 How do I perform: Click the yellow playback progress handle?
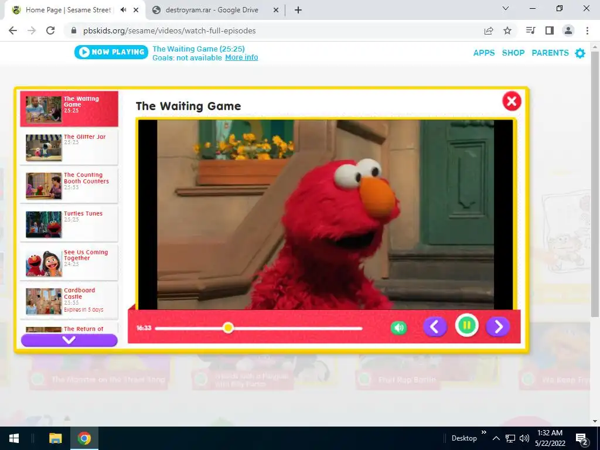tap(228, 328)
